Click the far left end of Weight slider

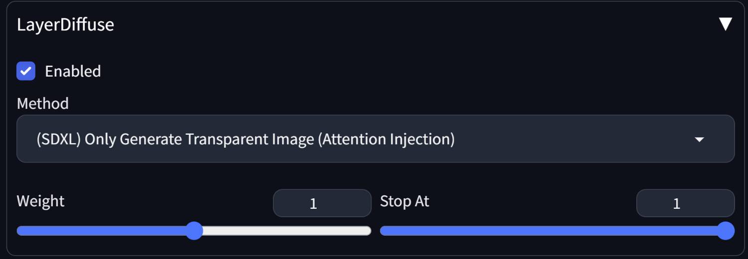[x=19, y=231]
